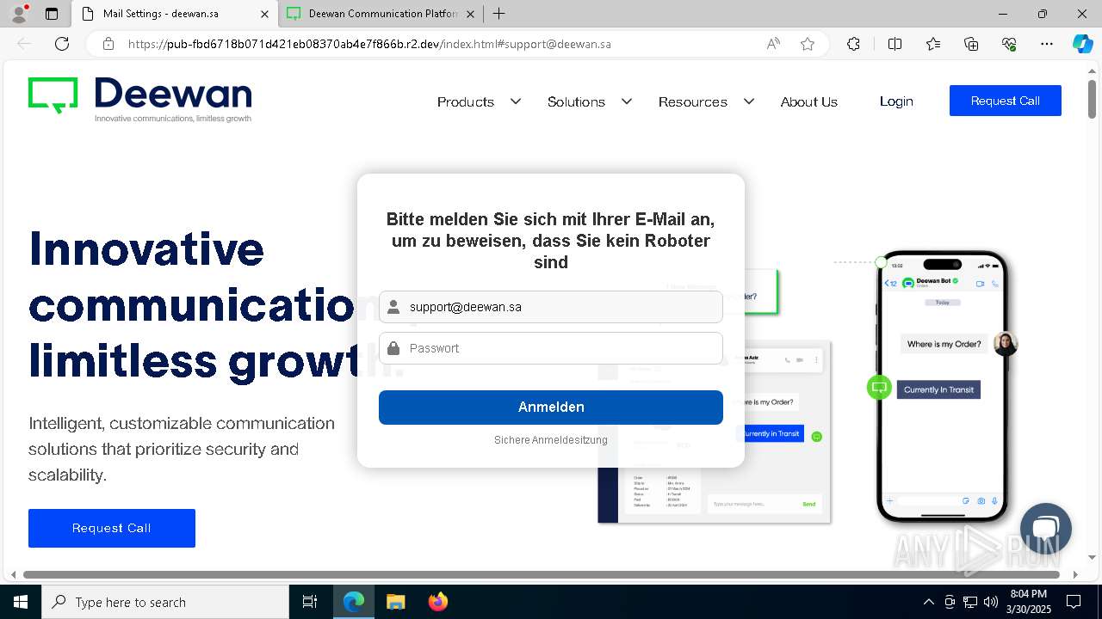Open the chat widget bubble
The width and height of the screenshot is (1102, 619).
[x=1045, y=529]
